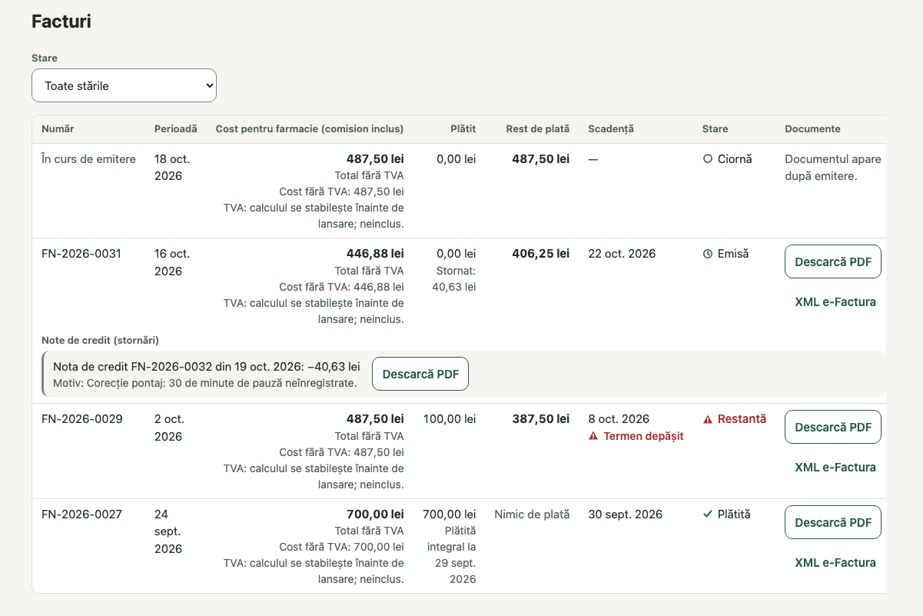The width and height of the screenshot is (923, 616).
Task: Click the Emisă clock status icon
Action: coord(708,254)
